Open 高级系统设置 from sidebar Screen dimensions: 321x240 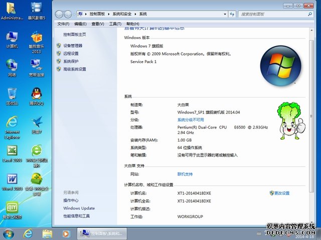tap(75, 69)
